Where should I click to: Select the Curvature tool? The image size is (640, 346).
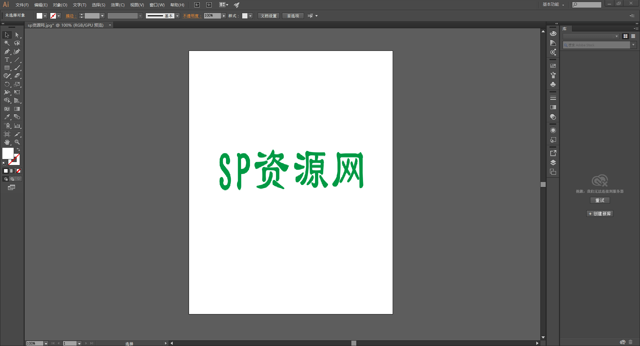[x=17, y=52]
